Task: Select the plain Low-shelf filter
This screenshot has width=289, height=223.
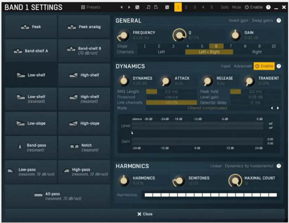Action: pos(31,75)
